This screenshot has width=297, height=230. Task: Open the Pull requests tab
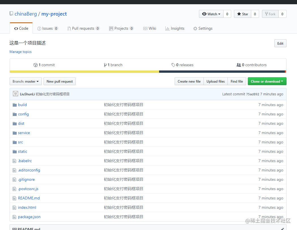pyautogui.click(x=83, y=29)
